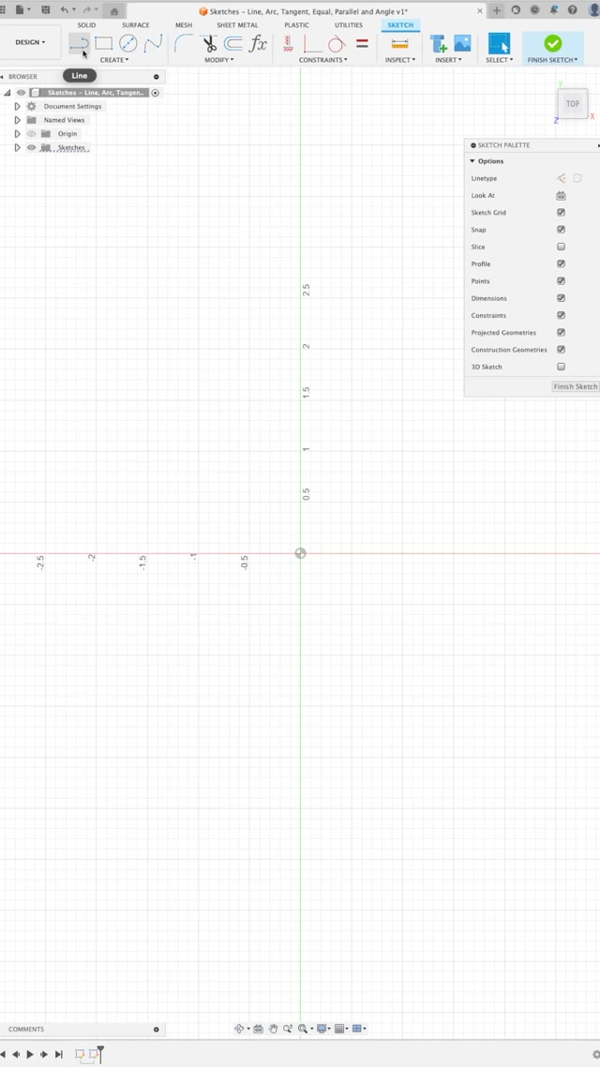Activate the Pan hand tool
Viewport: 600px width, 1067px height.
click(x=273, y=1029)
